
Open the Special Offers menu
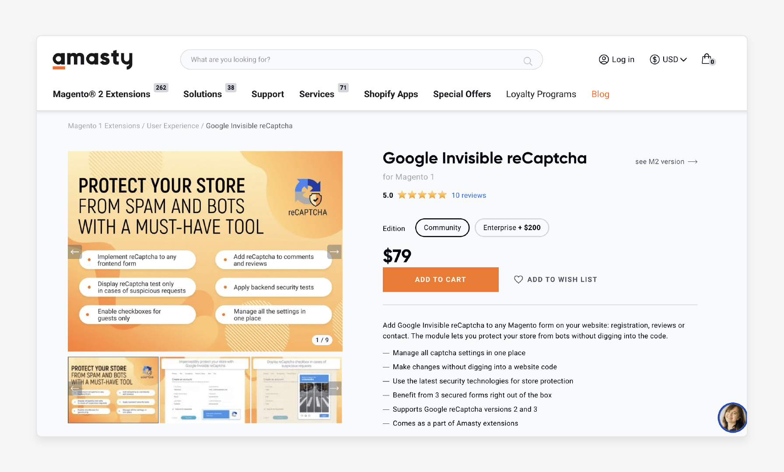(x=462, y=94)
